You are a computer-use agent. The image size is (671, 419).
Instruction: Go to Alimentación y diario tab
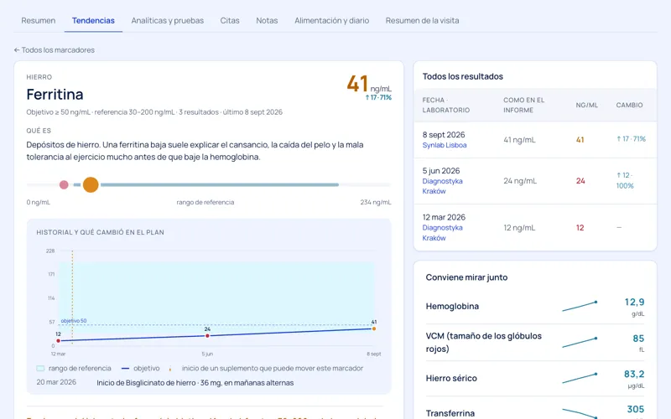(331, 20)
